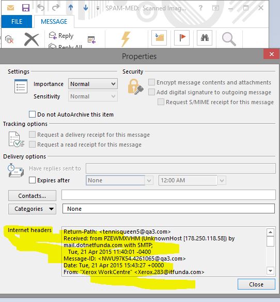This screenshot has height=302, width=280.
Task: Open Quick Steps lightning icon
Action: 126,39
